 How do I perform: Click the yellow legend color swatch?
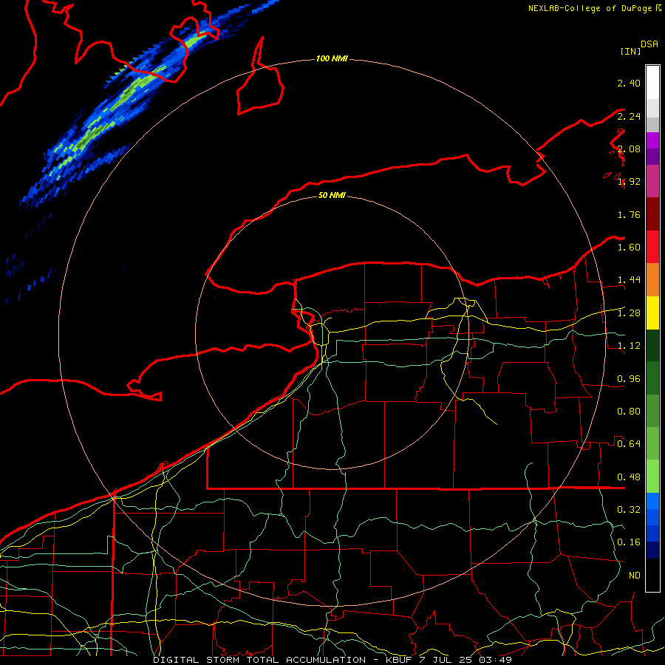pyautogui.click(x=652, y=313)
